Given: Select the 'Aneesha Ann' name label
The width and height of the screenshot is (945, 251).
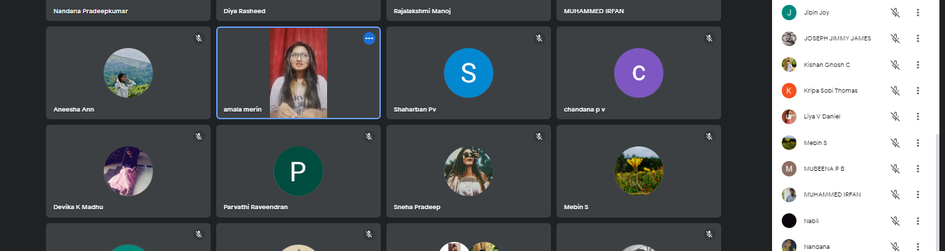Looking at the screenshot, I should click(x=74, y=109).
